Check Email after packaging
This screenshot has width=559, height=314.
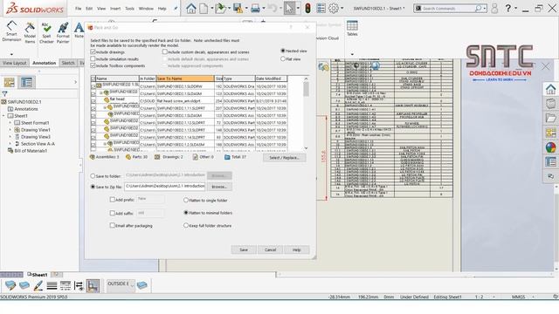click(113, 225)
